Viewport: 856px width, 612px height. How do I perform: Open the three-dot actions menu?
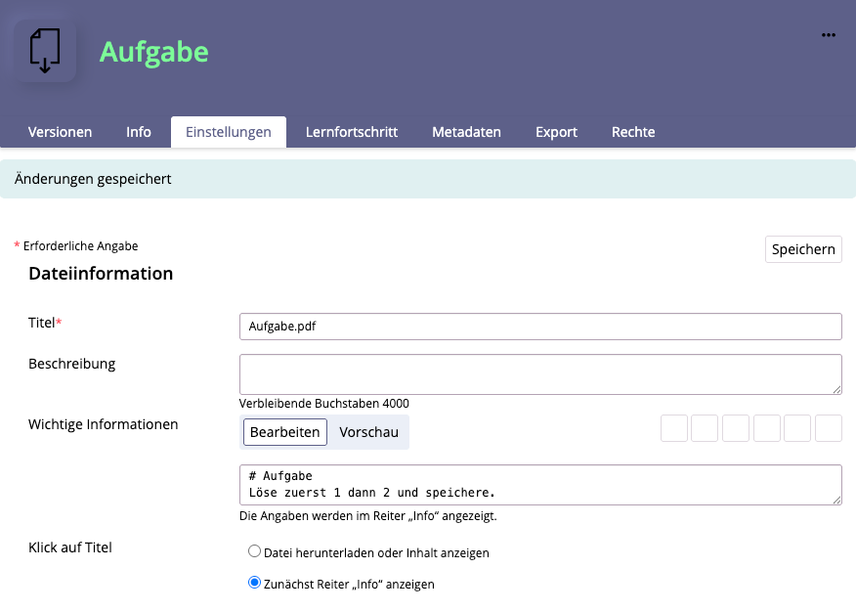(829, 35)
